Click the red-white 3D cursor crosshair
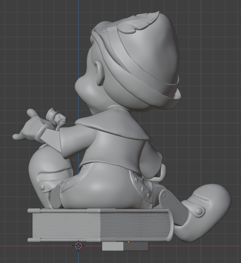This screenshot has height=263, width=241. click(78, 246)
